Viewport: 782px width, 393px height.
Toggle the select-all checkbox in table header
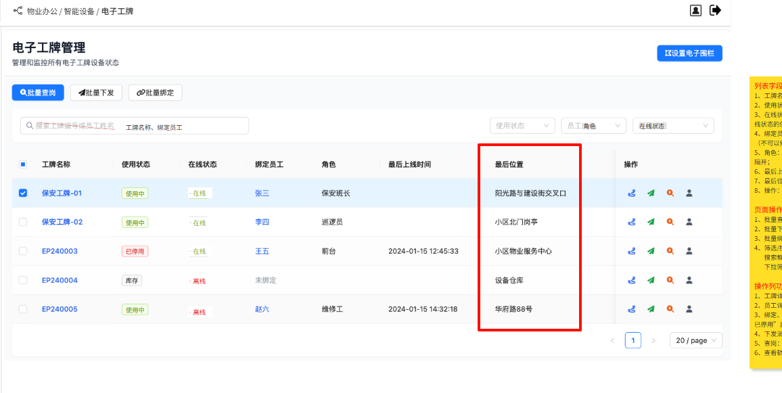23,164
